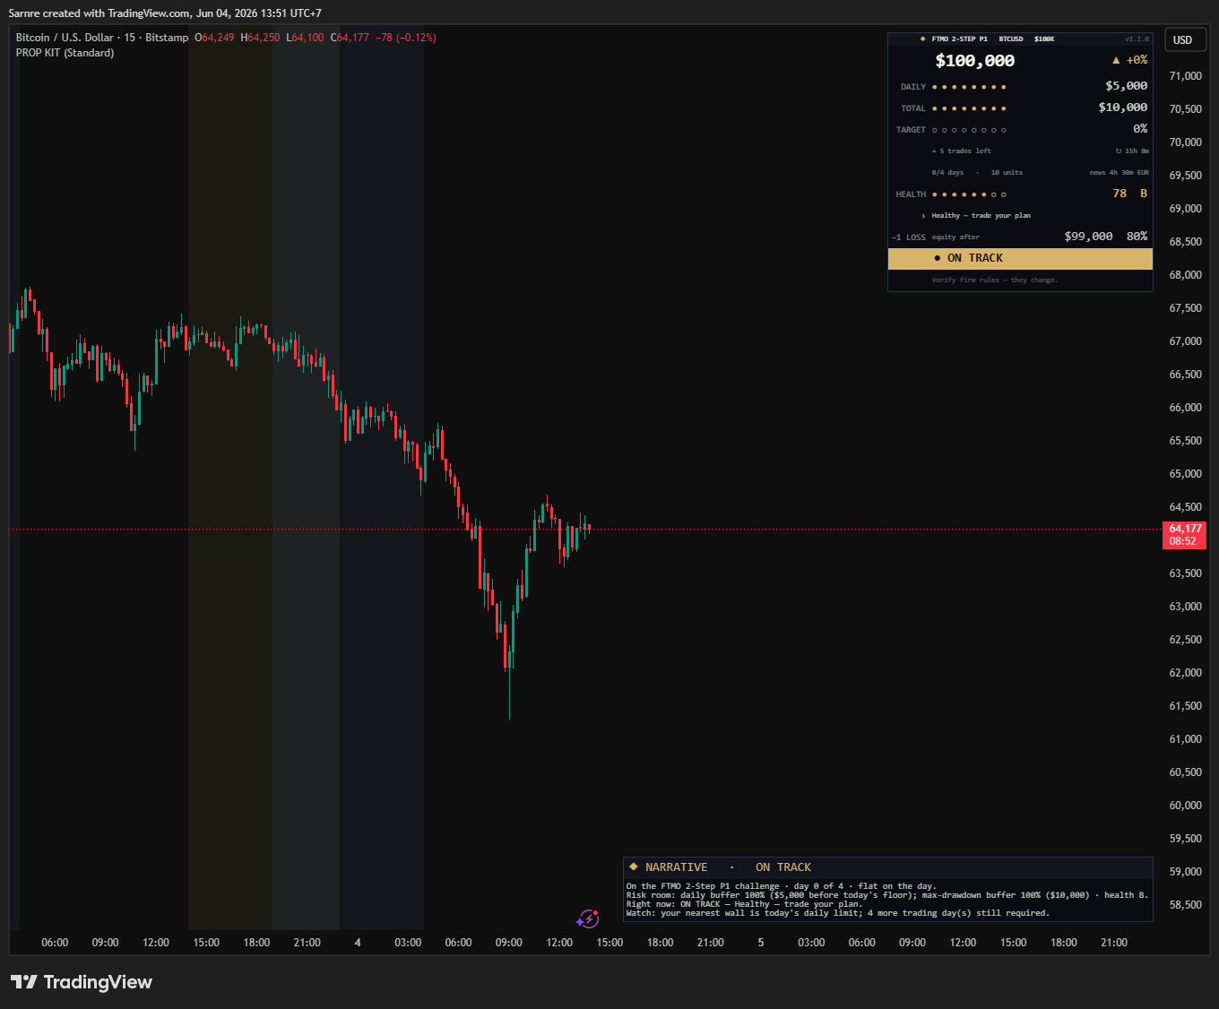Screen dimensions: 1219x1009
Task: Click the TARGET dot meter row
Action: click(x=969, y=130)
